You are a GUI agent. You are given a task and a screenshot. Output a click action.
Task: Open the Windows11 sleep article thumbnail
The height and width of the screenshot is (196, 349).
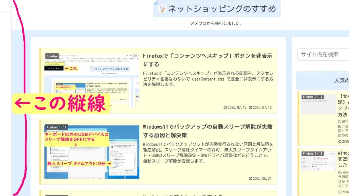pos(92,151)
